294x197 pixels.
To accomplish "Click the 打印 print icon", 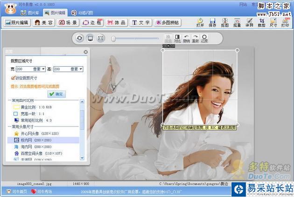I will [x=285, y=22].
